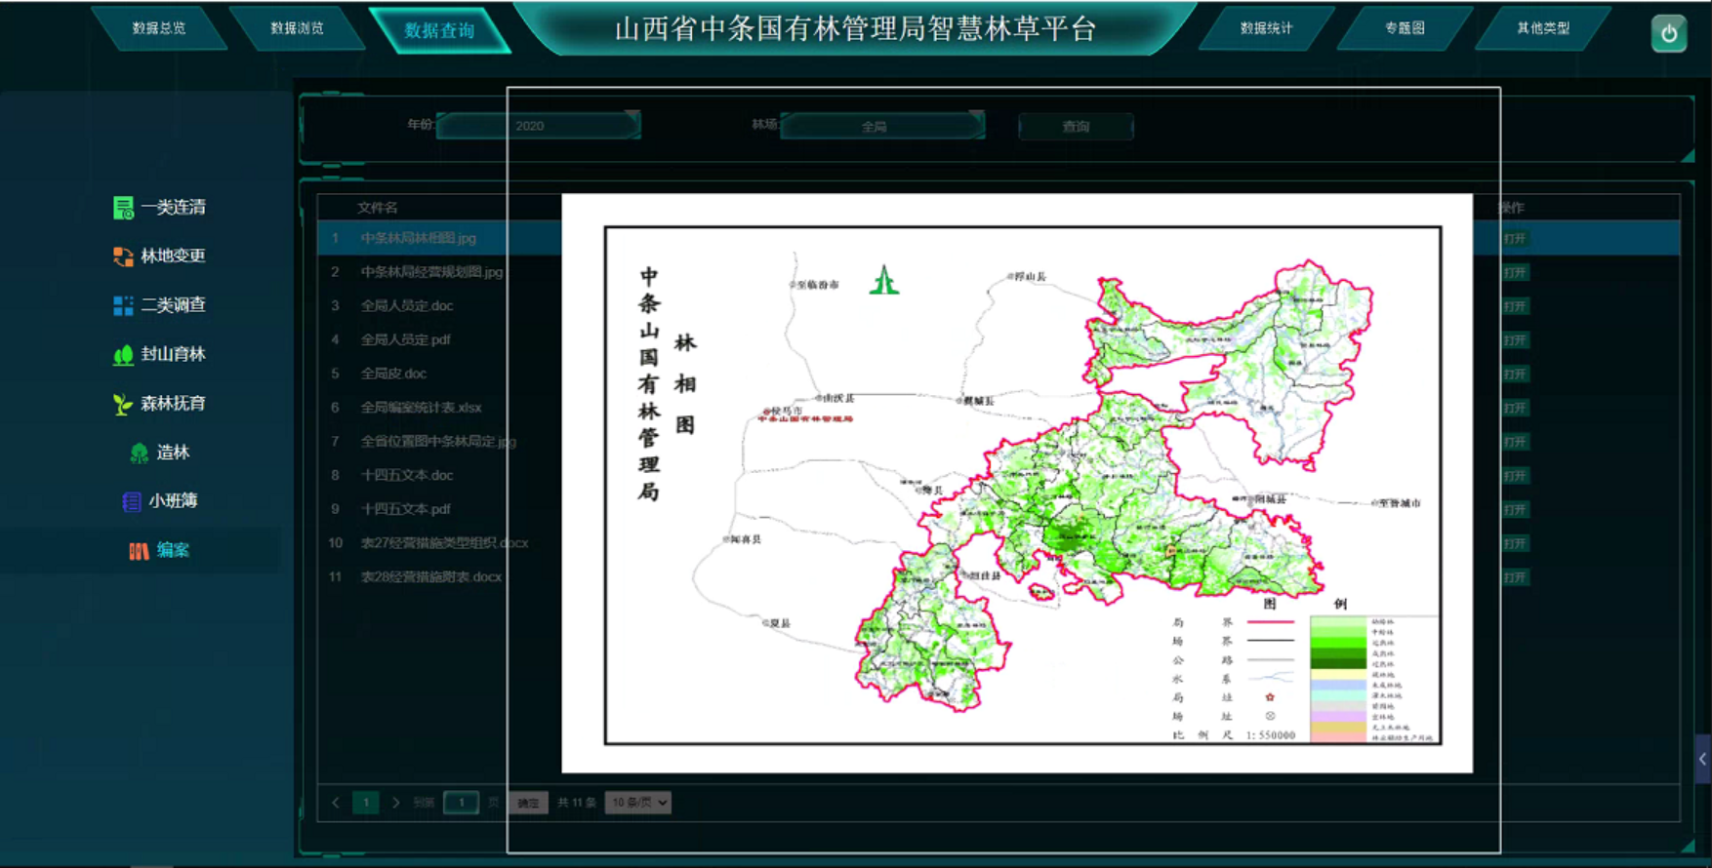This screenshot has width=1712, height=868.
Task: Change the 10条/页 page size dropdown
Action: pos(638,803)
